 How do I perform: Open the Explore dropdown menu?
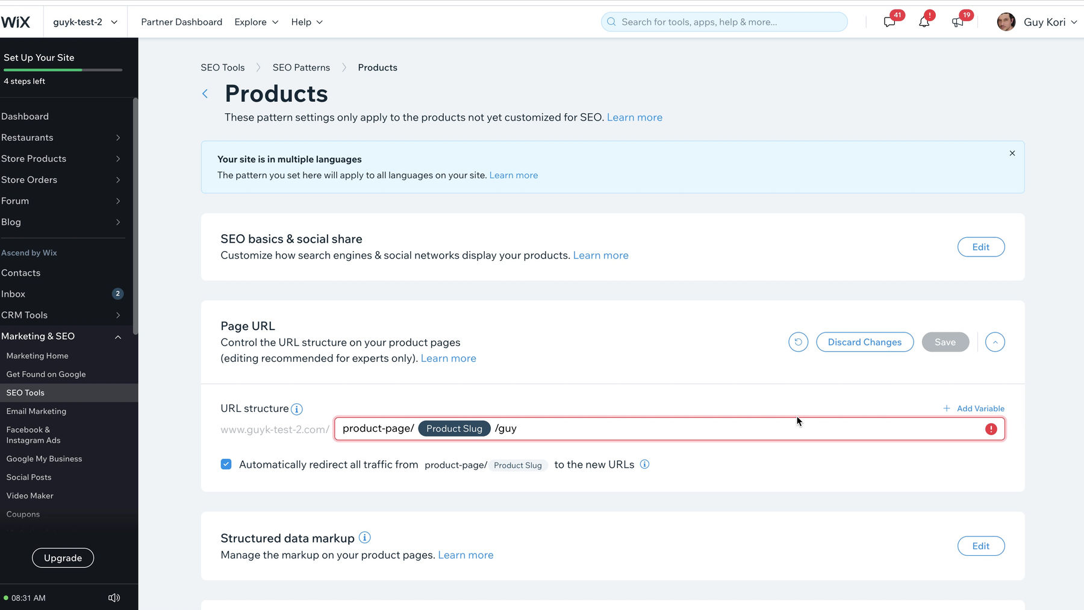click(x=257, y=22)
